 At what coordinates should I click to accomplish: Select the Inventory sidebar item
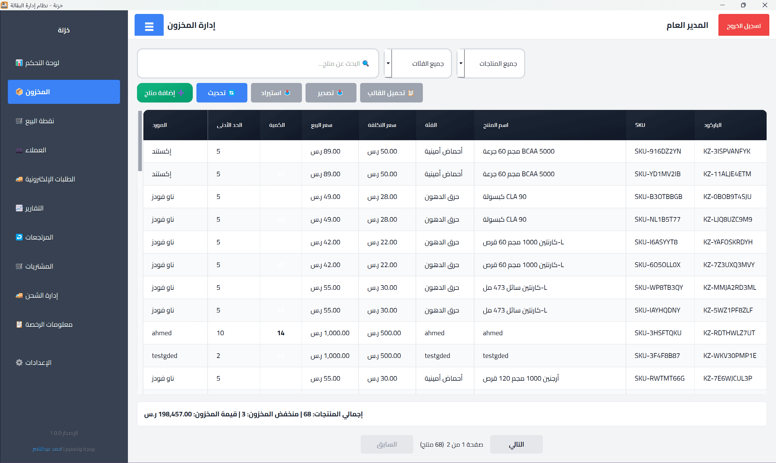(x=64, y=92)
